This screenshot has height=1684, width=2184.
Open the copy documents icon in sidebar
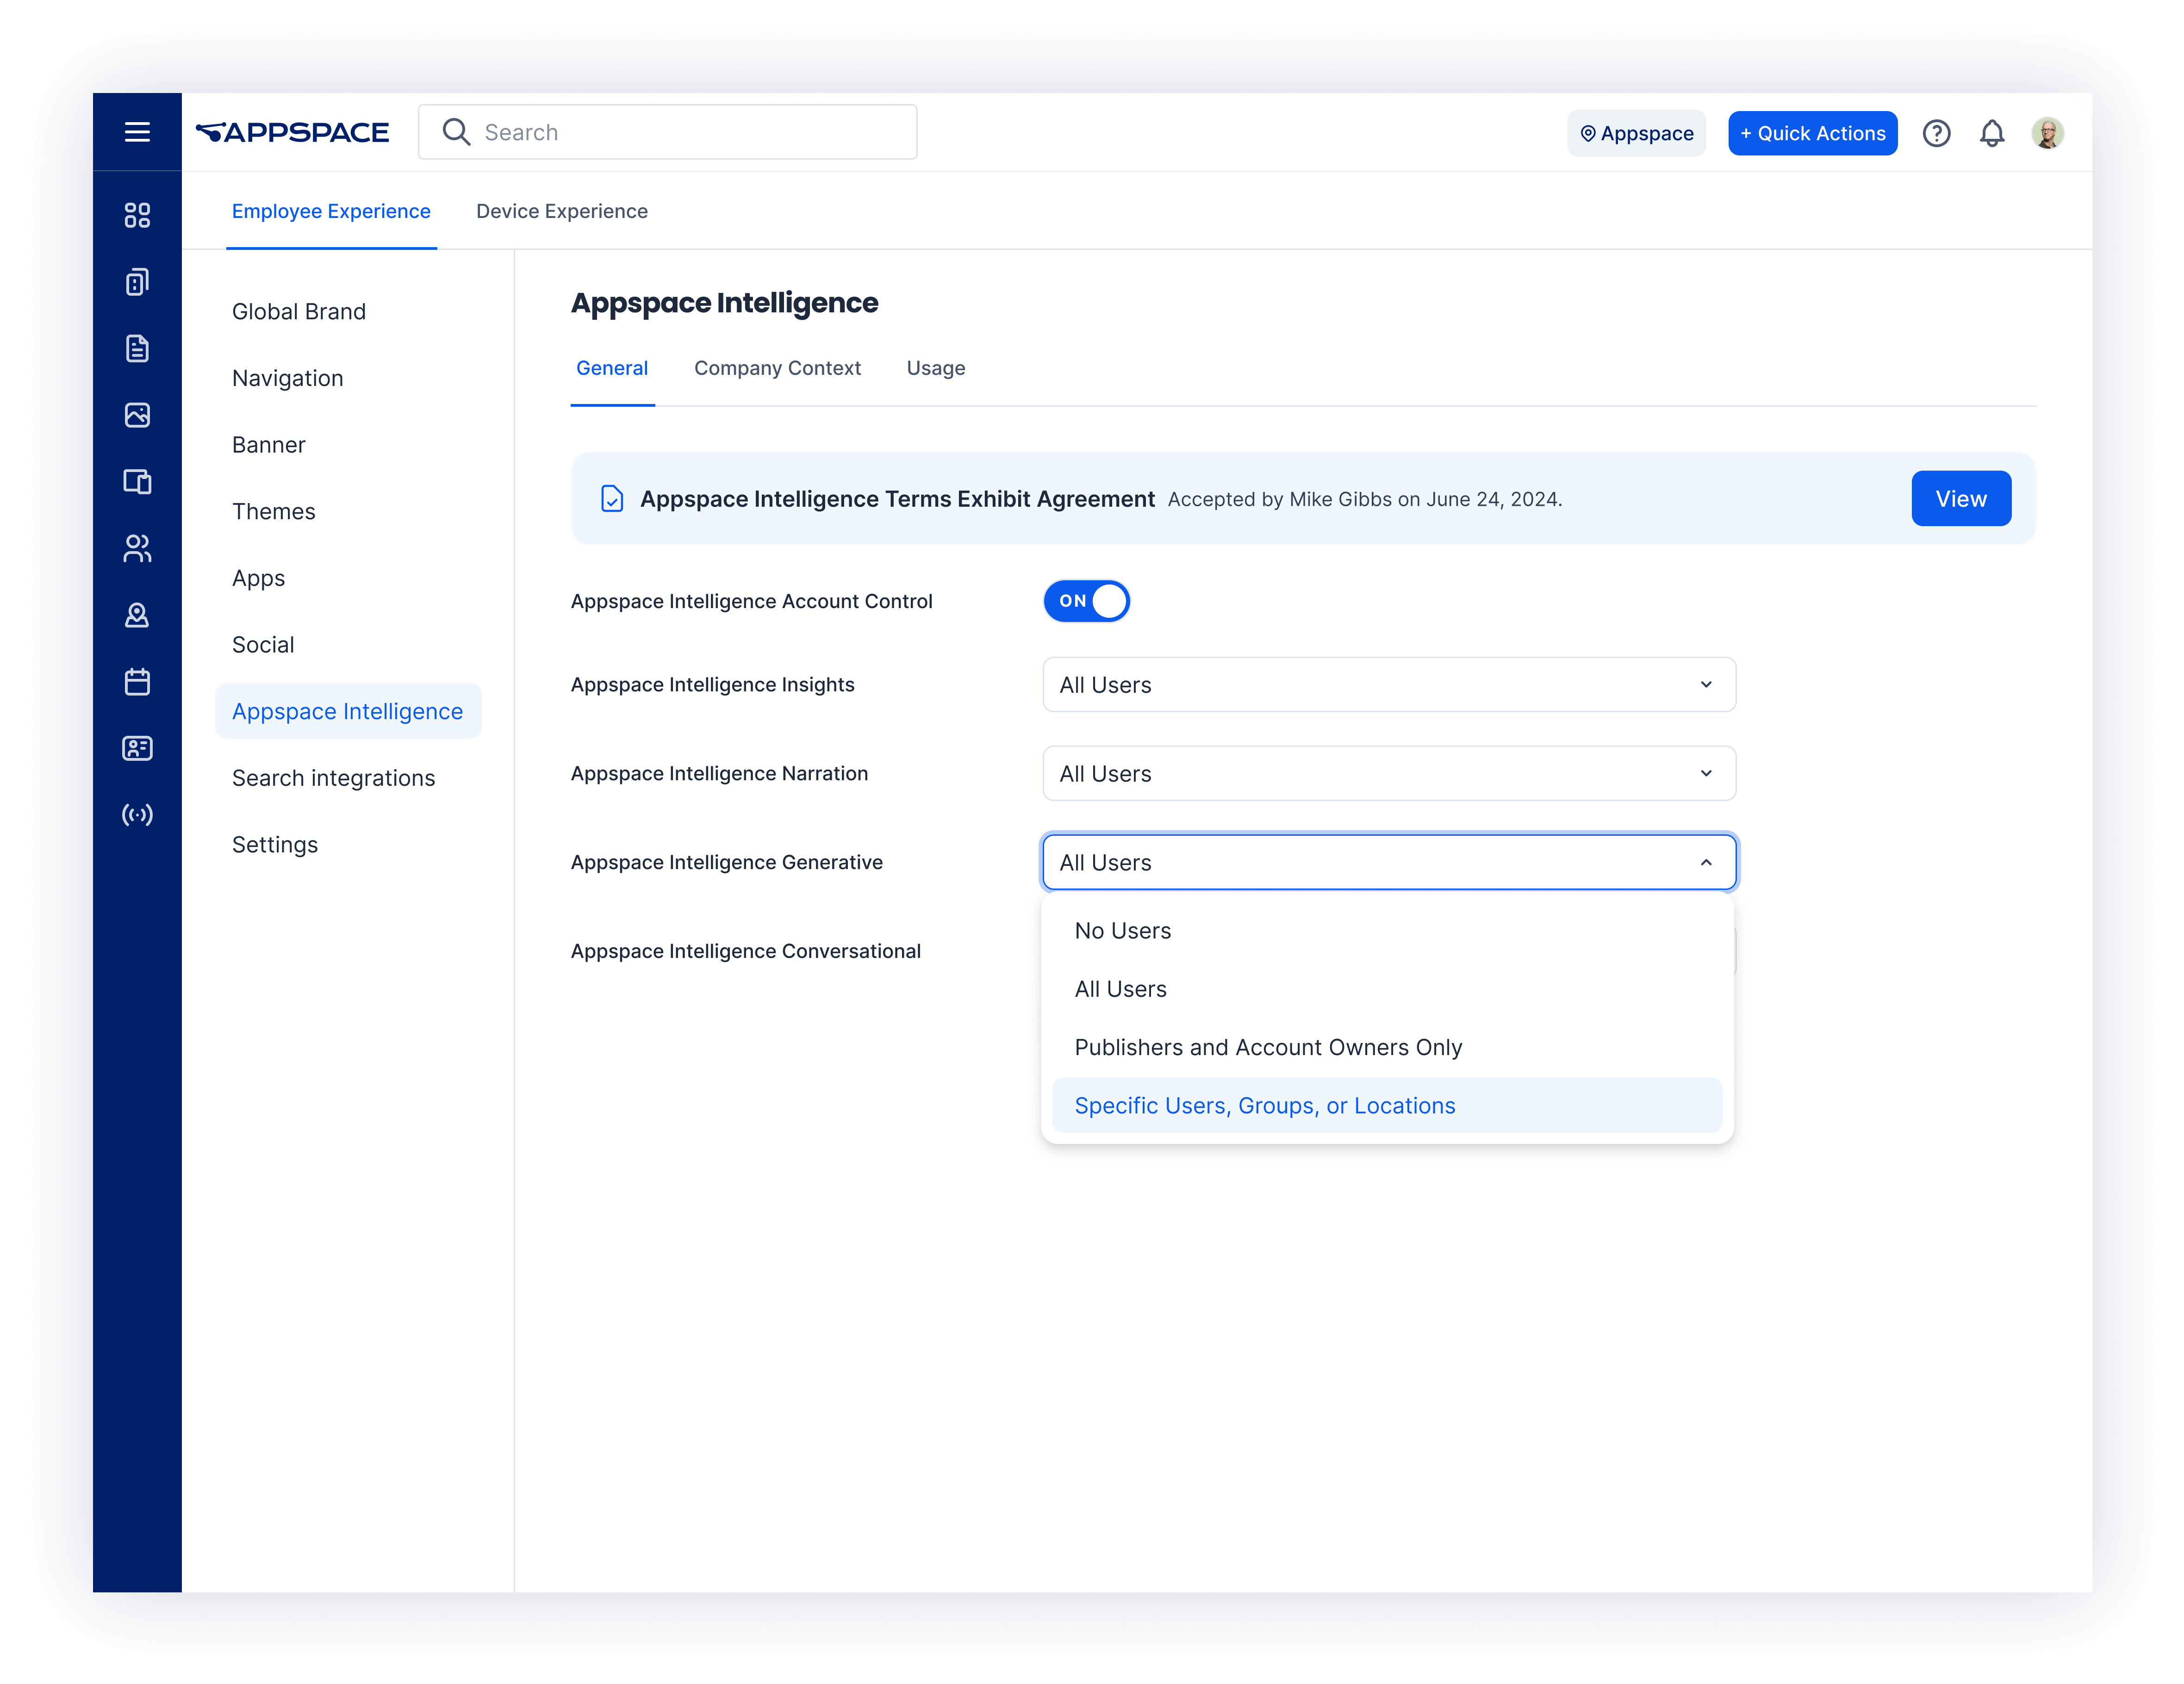click(137, 282)
